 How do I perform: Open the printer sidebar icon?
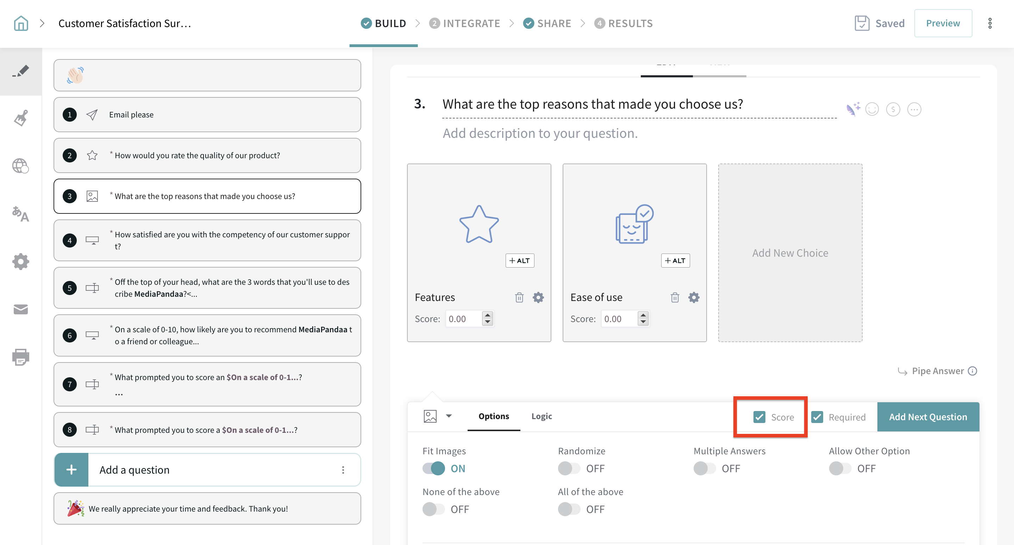(x=21, y=357)
